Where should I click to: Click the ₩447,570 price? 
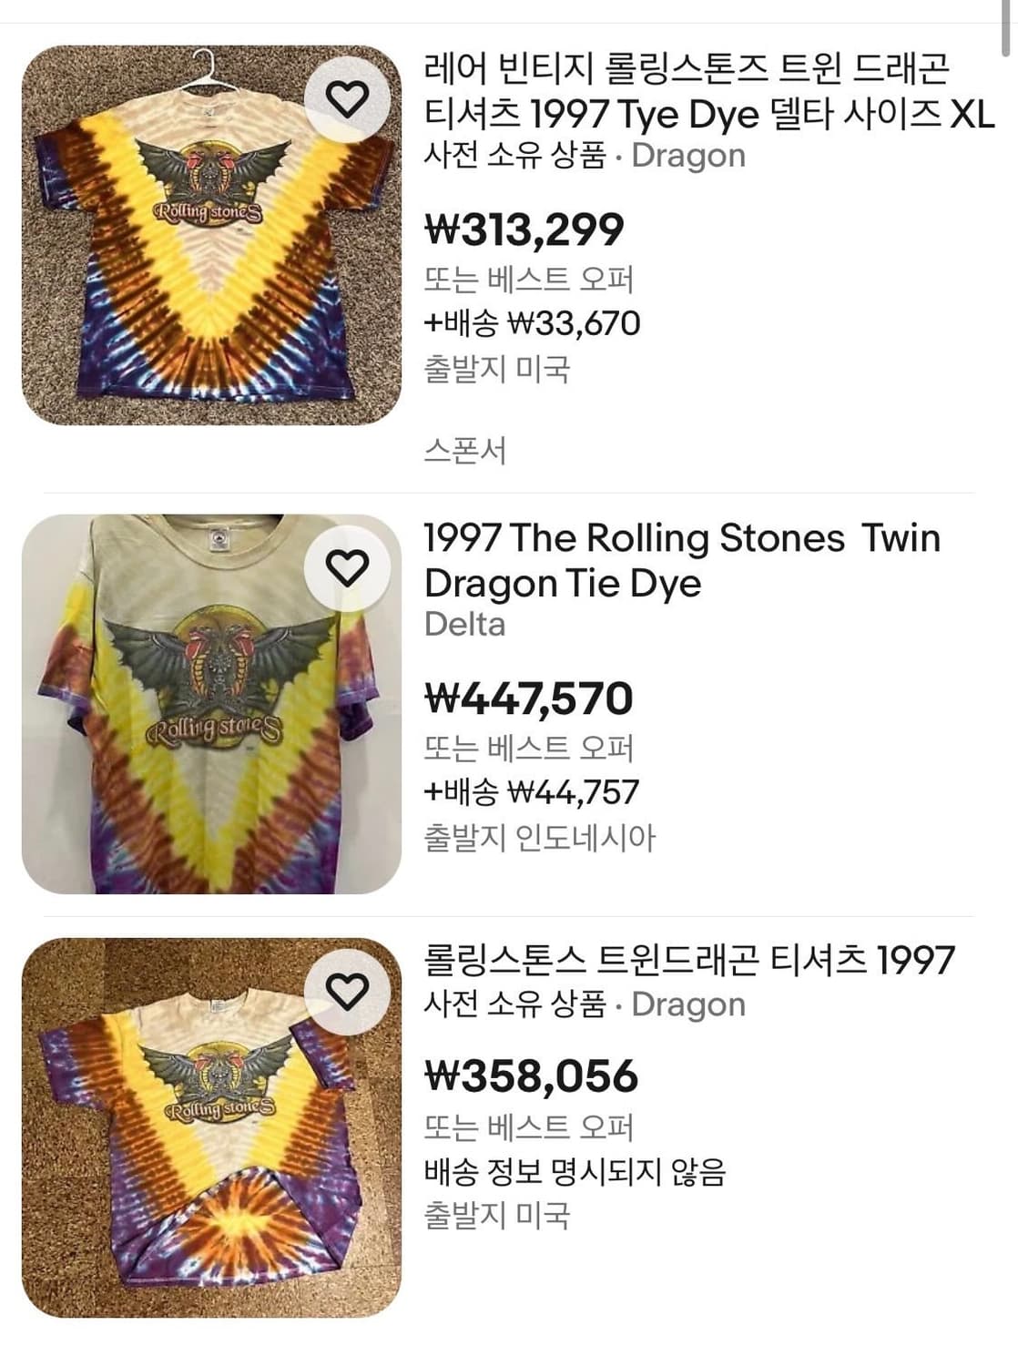coord(529,698)
